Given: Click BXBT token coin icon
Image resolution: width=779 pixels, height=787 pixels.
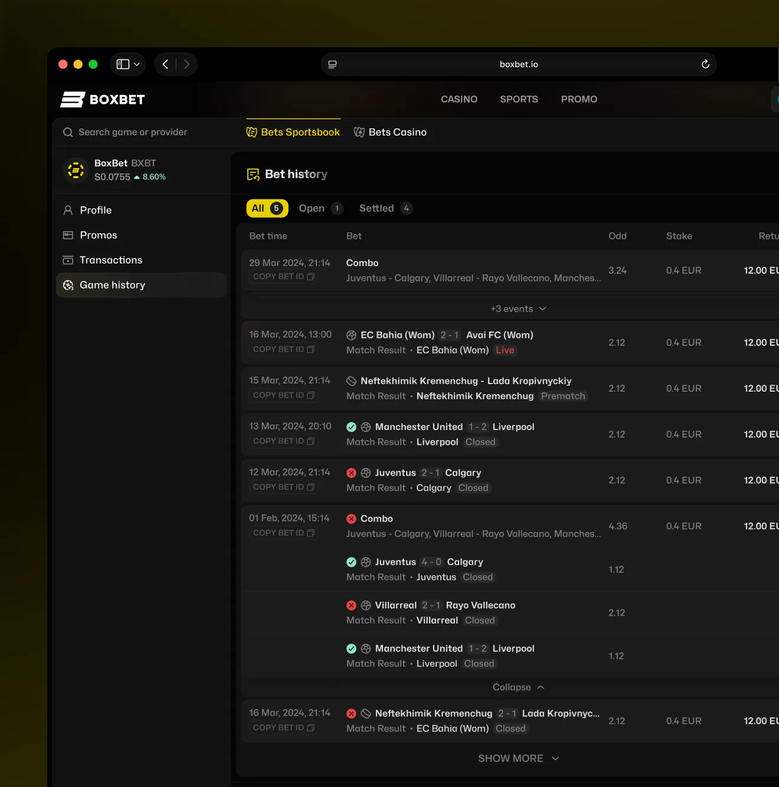Looking at the screenshot, I should click(76, 170).
